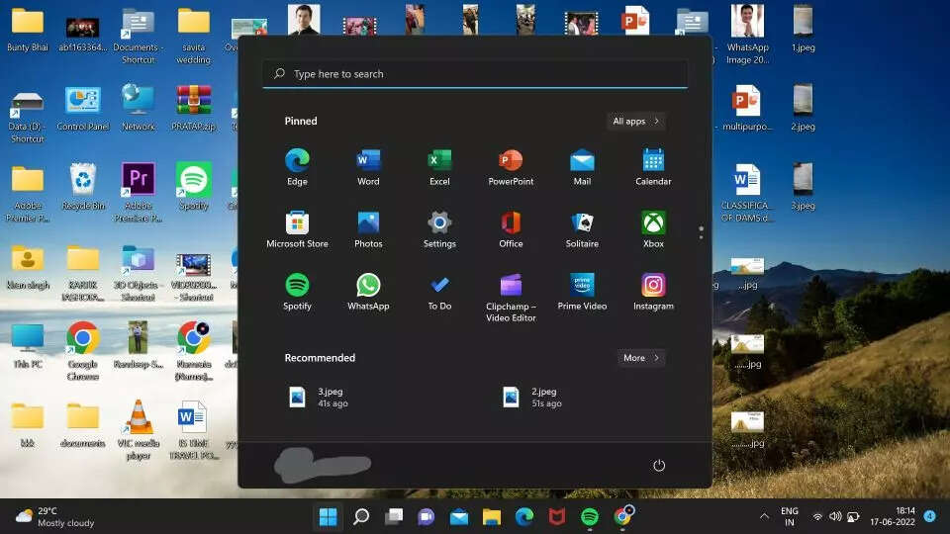Open the pinned Excel app
950x534 pixels.
439,167
